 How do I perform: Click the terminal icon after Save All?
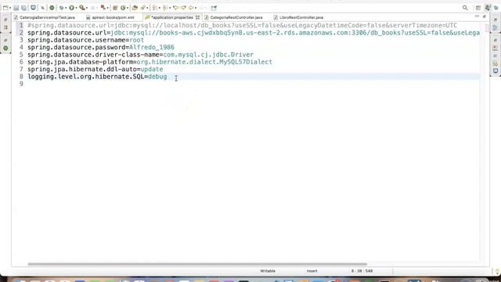33,8
